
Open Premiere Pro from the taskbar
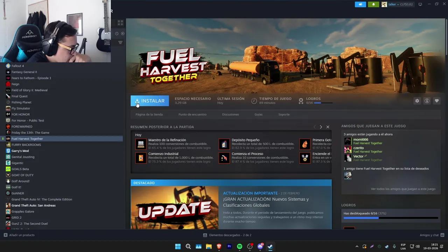click(x=229, y=246)
